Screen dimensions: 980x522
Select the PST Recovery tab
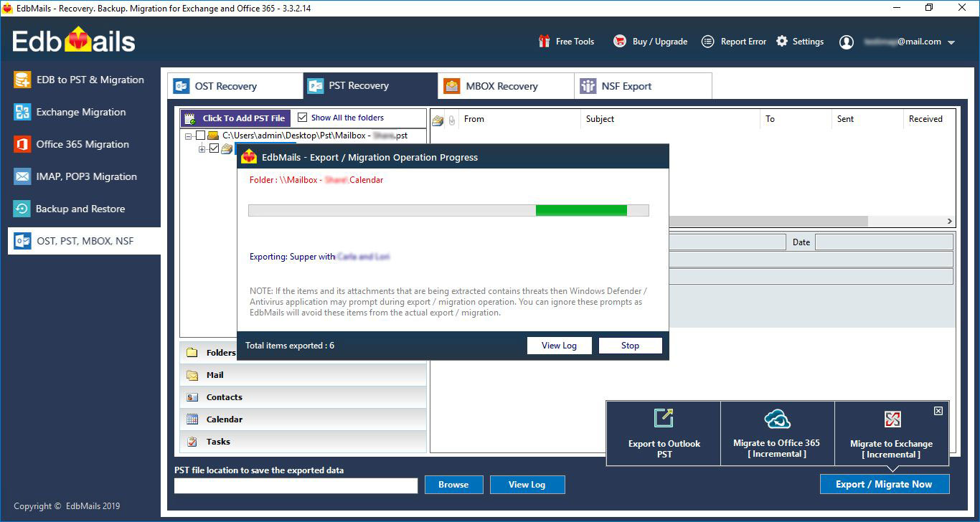point(371,86)
